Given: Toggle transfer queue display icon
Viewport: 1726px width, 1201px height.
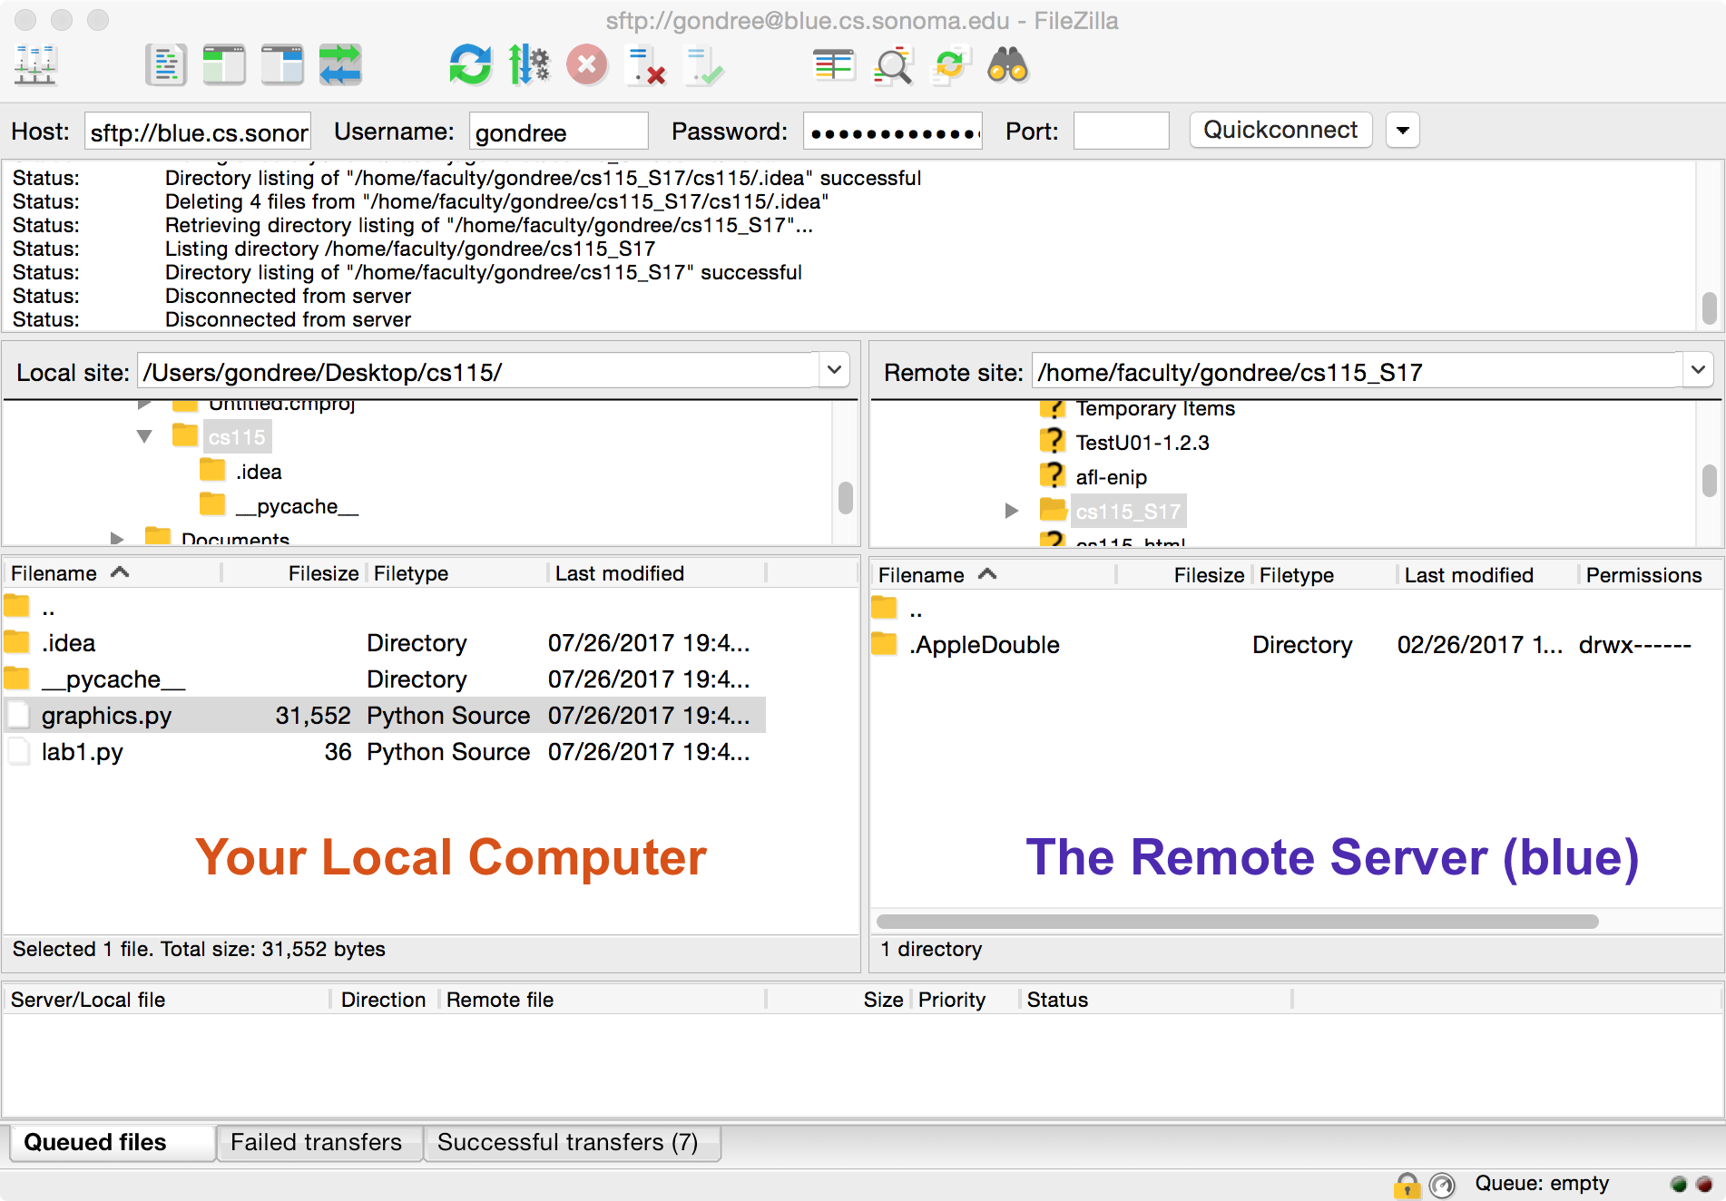Looking at the screenshot, I should 340,65.
